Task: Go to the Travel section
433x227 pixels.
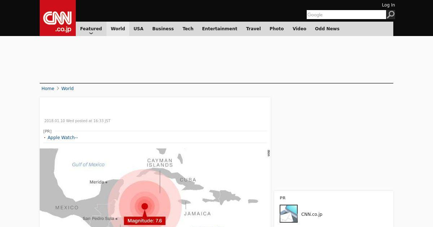Action: pos(253,29)
